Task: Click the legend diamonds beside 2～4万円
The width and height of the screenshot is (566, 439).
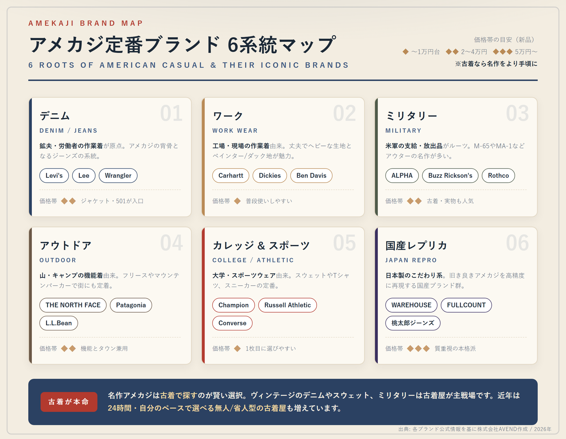Action: pyautogui.click(x=452, y=52)
